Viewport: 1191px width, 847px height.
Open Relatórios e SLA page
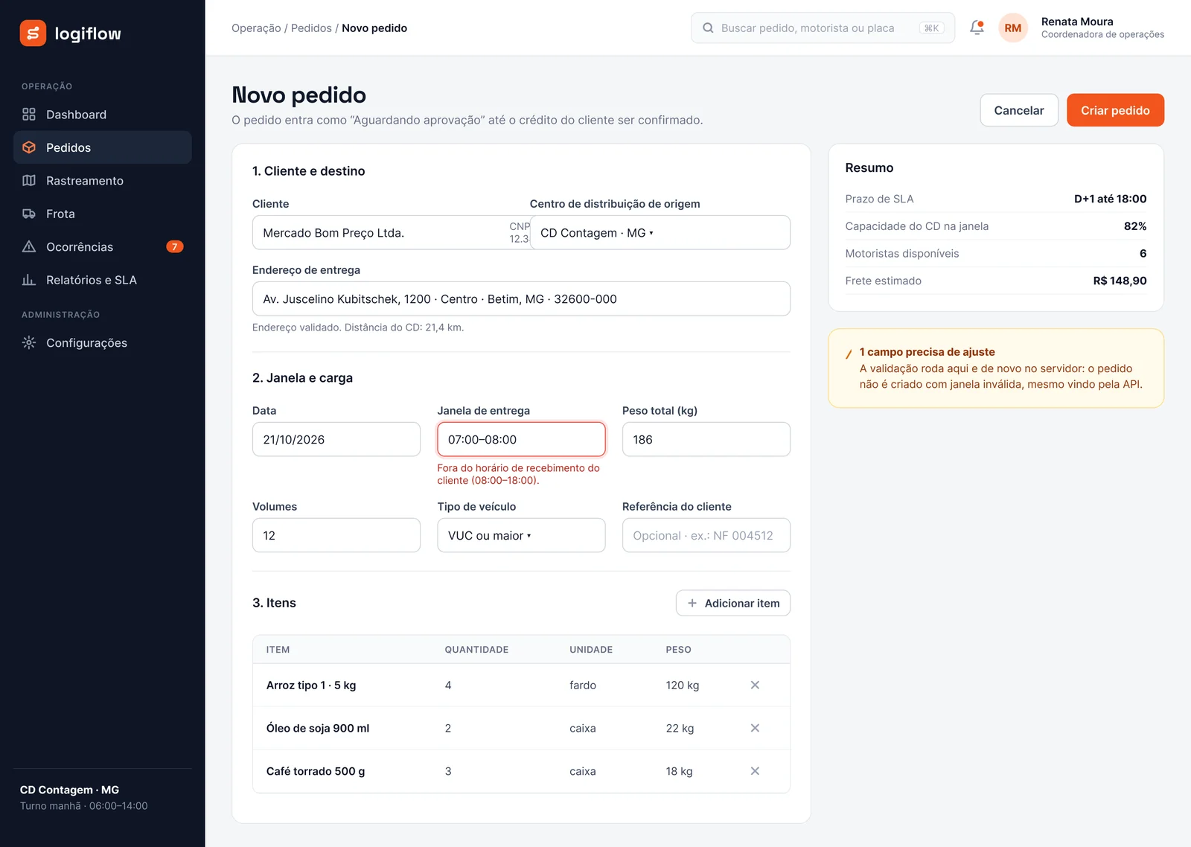tap(103, 280)
